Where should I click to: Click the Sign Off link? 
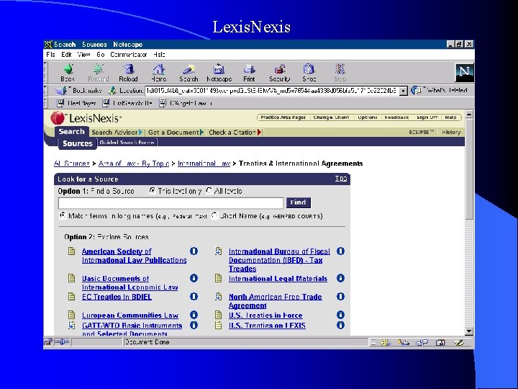427,117
